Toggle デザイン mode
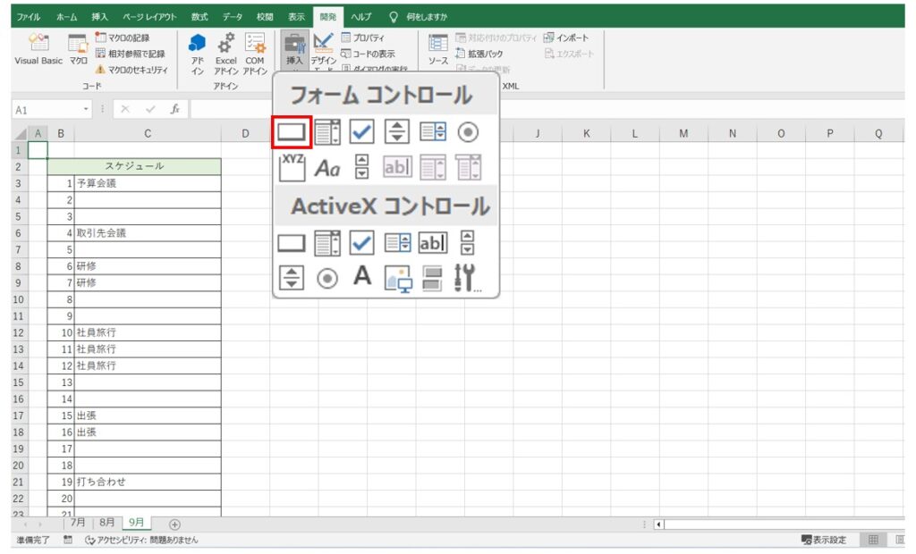Image resolution: width=916 pixels, height=554 pixels. click(325, 49)
